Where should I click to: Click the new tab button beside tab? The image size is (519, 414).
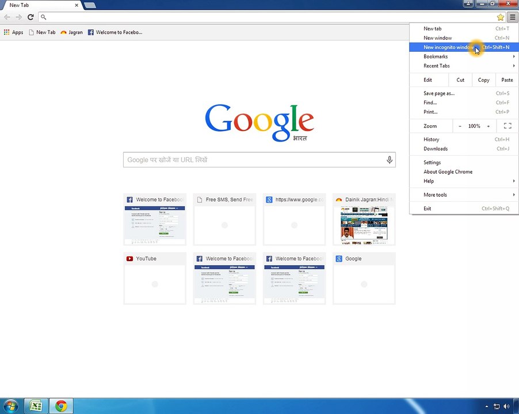click(90, 5)
